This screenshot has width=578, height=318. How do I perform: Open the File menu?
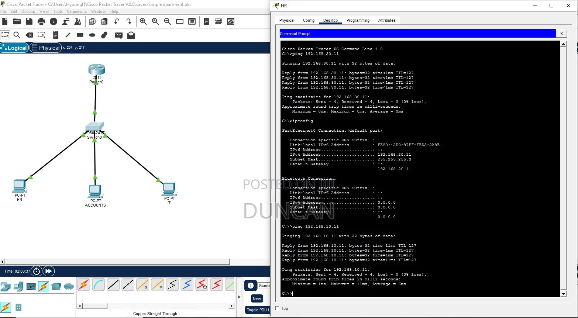pos(3,11)
